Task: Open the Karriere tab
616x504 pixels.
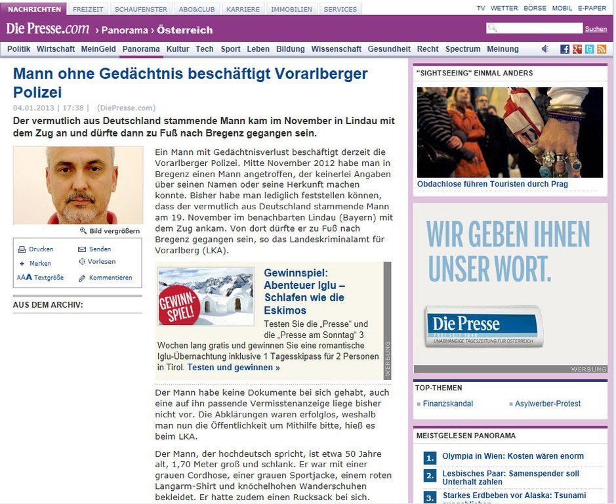Action: pyautogui.click(x=243, y=9)
